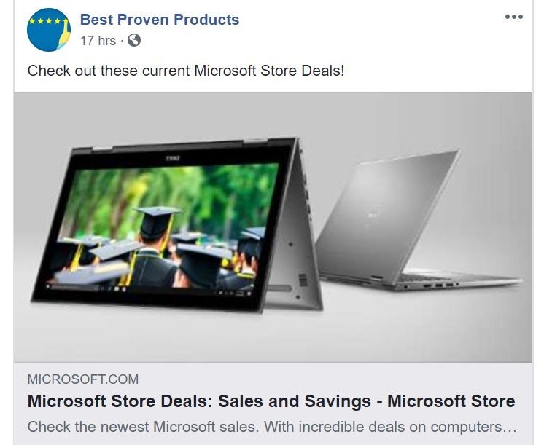Click the MICROSOFT.COM domain label
The width and height of the screenshot is (544, 445).
(x=83, y=379)
